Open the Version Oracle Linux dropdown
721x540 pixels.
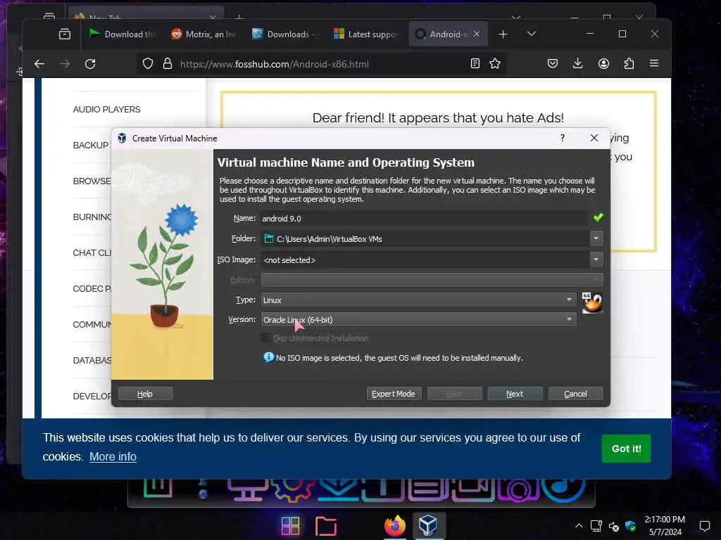point(418,320)
